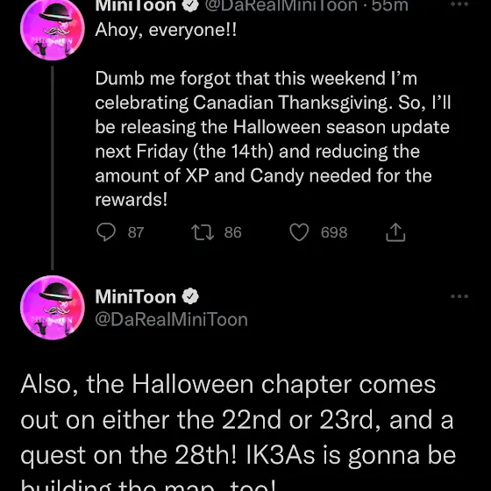This screenshot has height=491, width=491.
Task: Select the Halloween chapter tweet text
Action: pos(238,433)
